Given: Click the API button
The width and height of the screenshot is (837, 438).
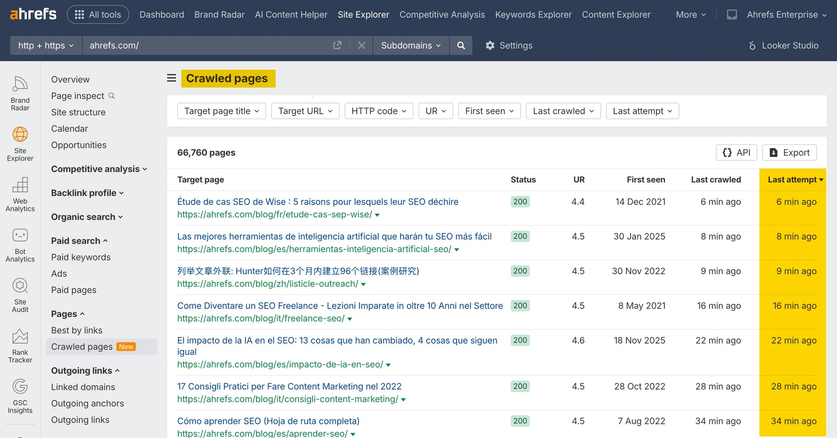Looking at the screenshot, I should click(737, 152).
